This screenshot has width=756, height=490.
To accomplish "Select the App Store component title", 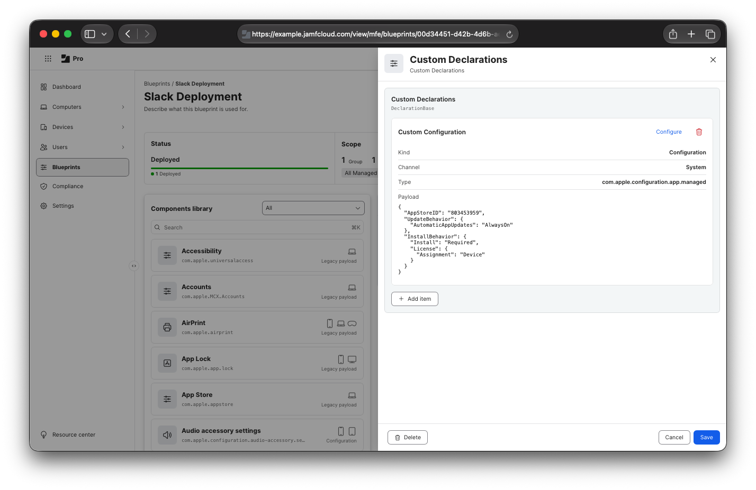I will 197,395.
